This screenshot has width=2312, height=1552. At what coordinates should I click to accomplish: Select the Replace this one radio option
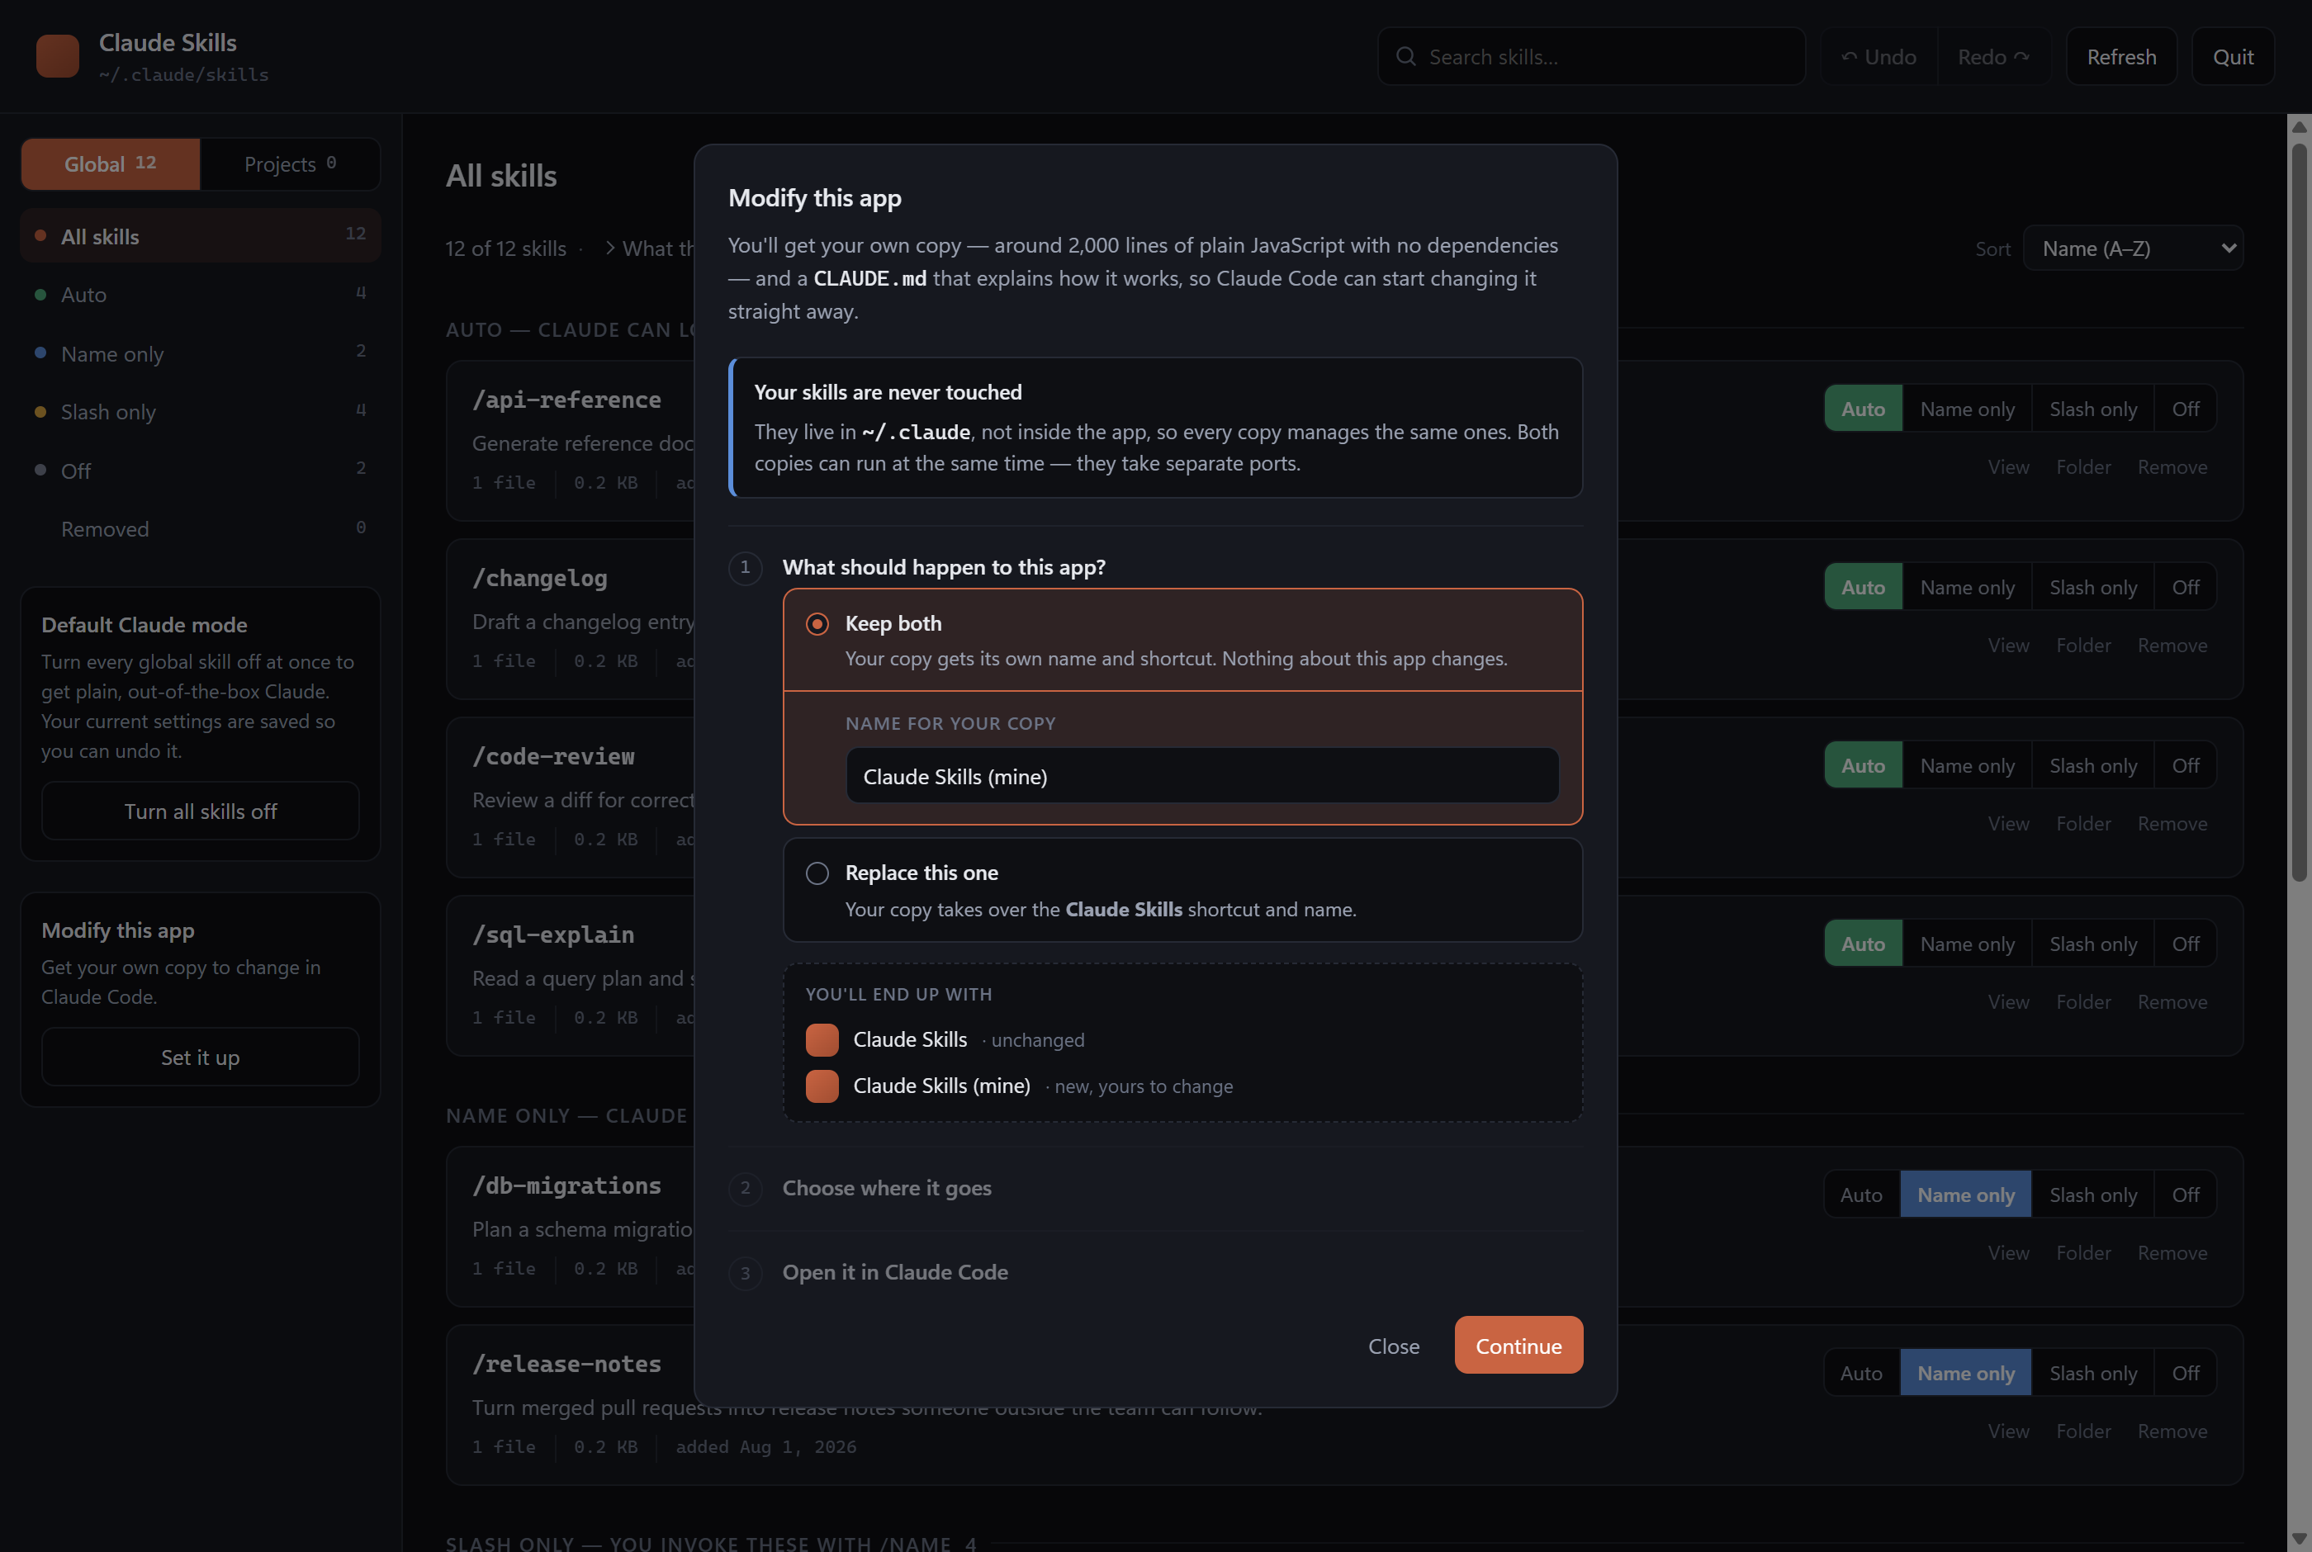tap(817, 873)
